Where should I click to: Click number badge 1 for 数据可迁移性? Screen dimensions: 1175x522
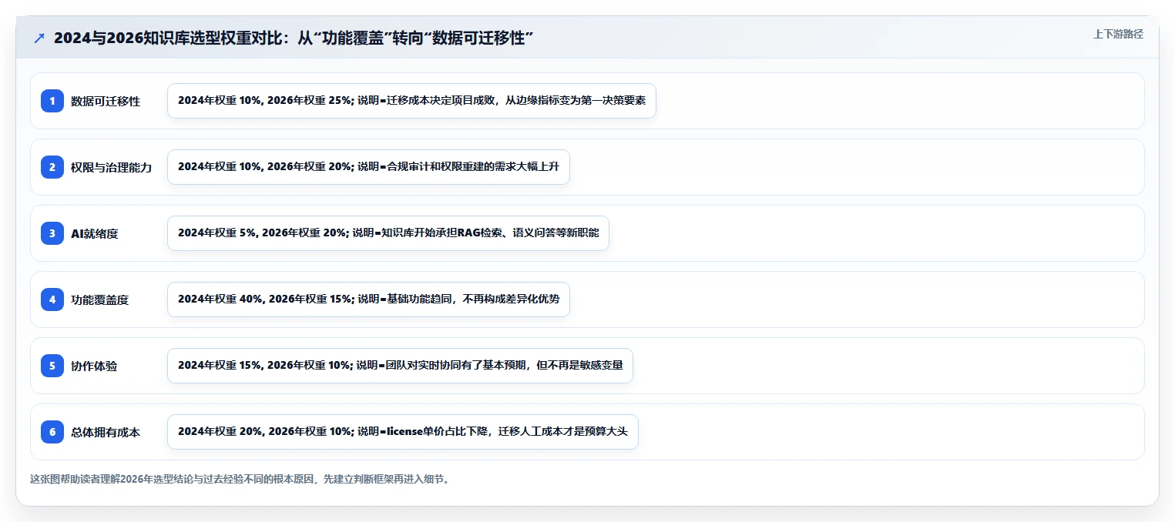point(52,101)
